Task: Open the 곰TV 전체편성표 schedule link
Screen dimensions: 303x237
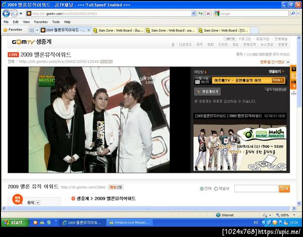Action: pos(275,90)
